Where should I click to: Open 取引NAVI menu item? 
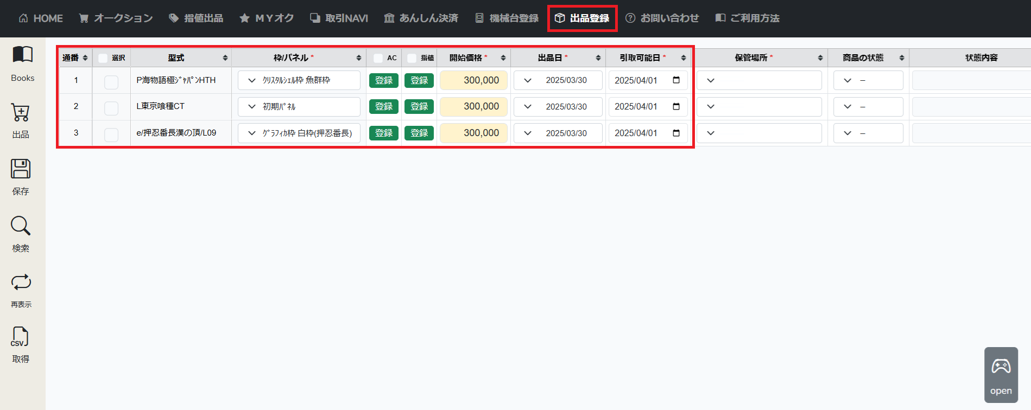pyautogui.click(x=339, y=18)
